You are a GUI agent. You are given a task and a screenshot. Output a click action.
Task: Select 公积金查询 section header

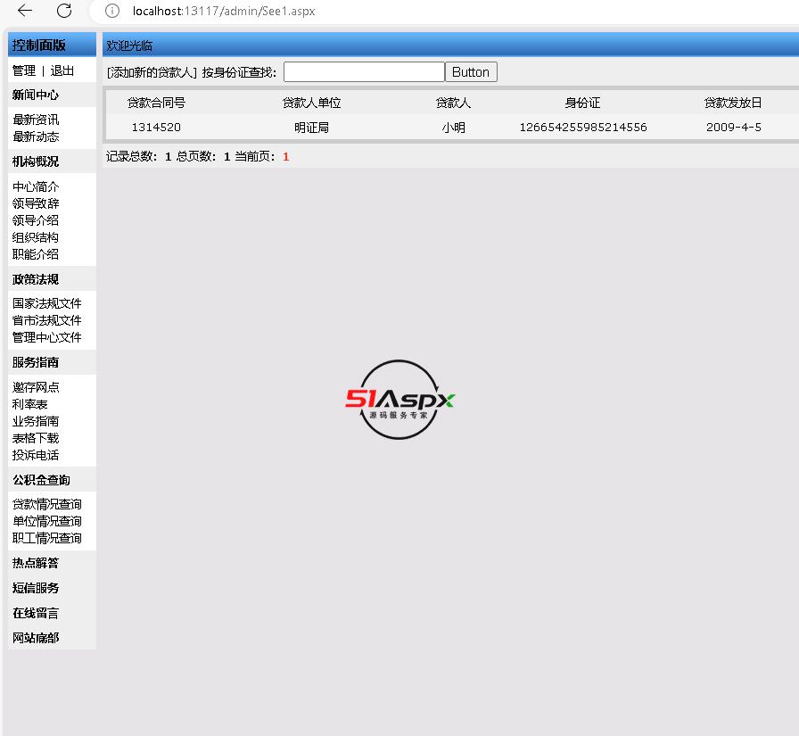pos(41,480)
